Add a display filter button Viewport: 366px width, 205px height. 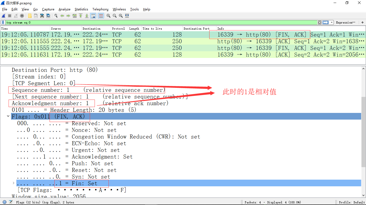coord(363,22)
